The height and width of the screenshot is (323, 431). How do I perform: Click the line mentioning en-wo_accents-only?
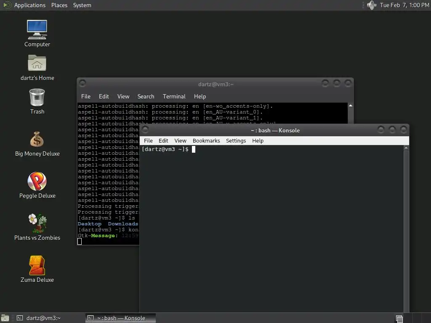175,106
